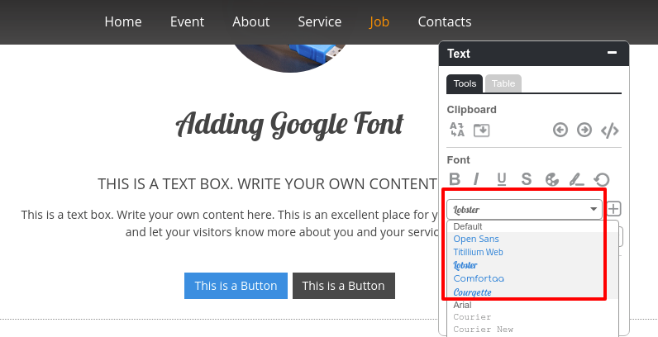Add a new font with the plus icon

(x=613, y=209)
